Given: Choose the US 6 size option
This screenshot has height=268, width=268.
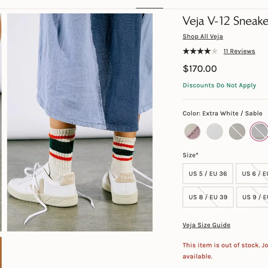Looking at the screenshot, I should tap(252, 174).
